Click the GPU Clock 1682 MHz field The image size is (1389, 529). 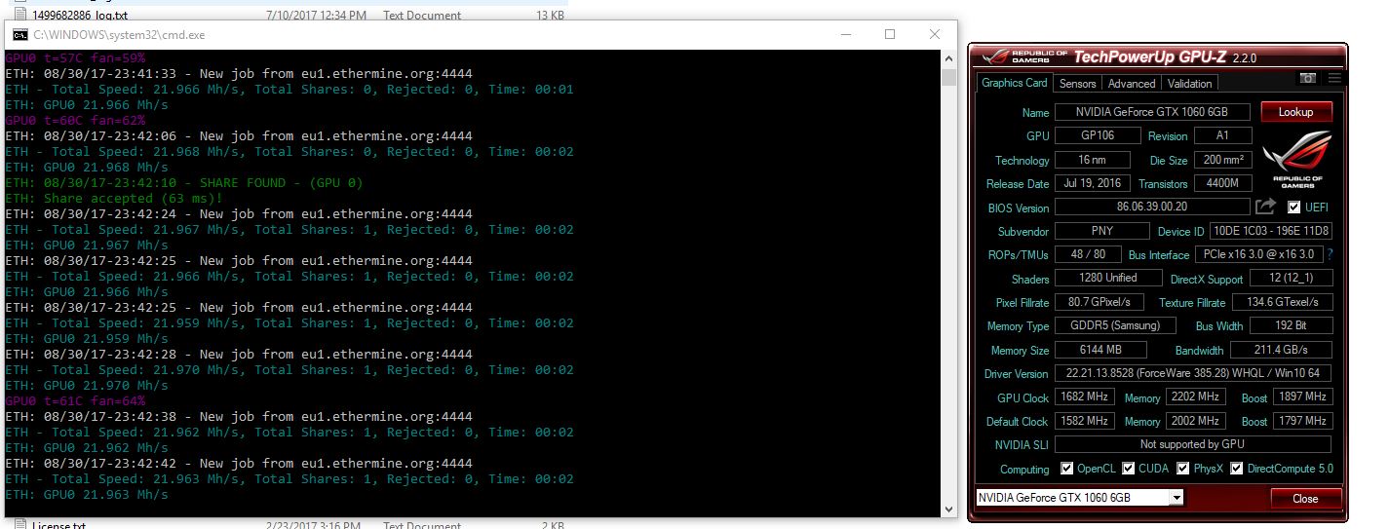click(x=1085, y=397)
